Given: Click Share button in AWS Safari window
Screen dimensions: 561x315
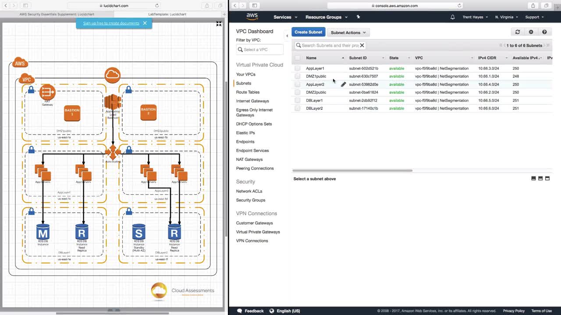Looking at the screenshot, I should coord(533,6).
